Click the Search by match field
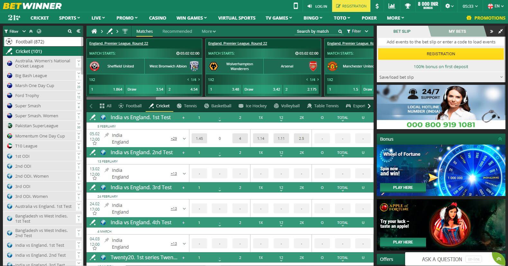Viewport: 508px width, 266px height. [x=316, y=31]
